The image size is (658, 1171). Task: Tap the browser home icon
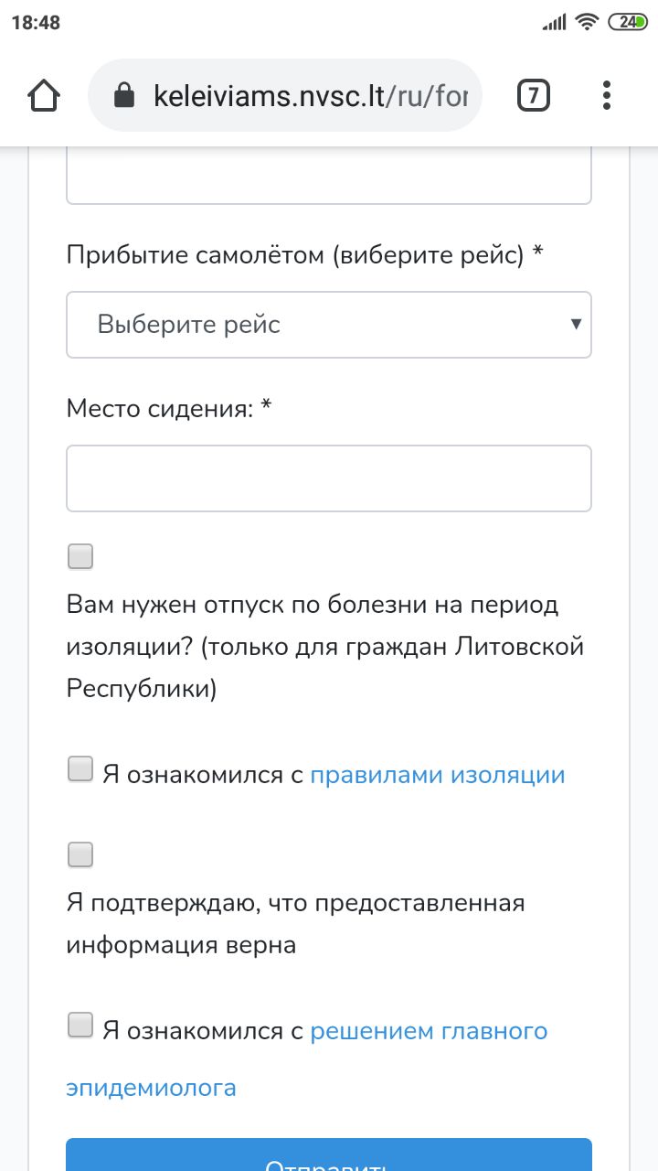45,95
